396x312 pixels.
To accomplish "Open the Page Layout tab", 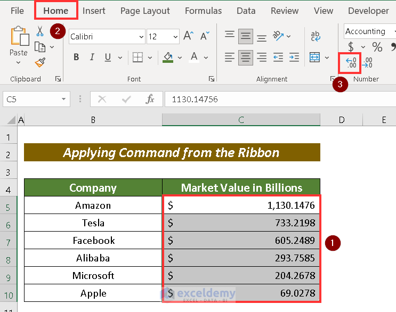I will point(145,11).
